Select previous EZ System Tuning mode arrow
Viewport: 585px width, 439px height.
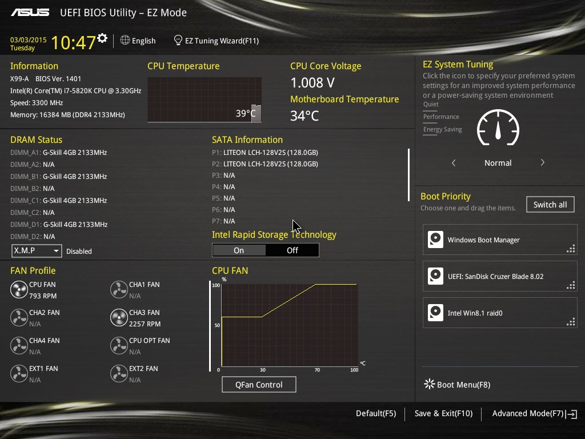click(454, 163)
